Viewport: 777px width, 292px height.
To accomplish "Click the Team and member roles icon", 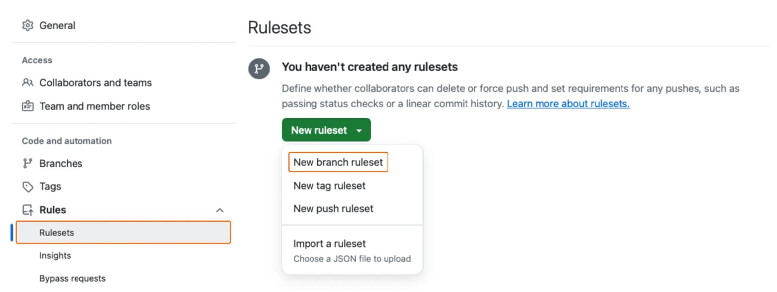I will (28, 106).
